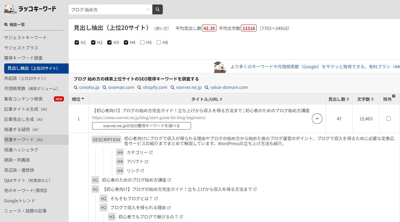This screenshot has width=400, height=222.
Task: Click the ラッコキーワード otter logo
Action: pyautogui.click(x=30, y=9)
